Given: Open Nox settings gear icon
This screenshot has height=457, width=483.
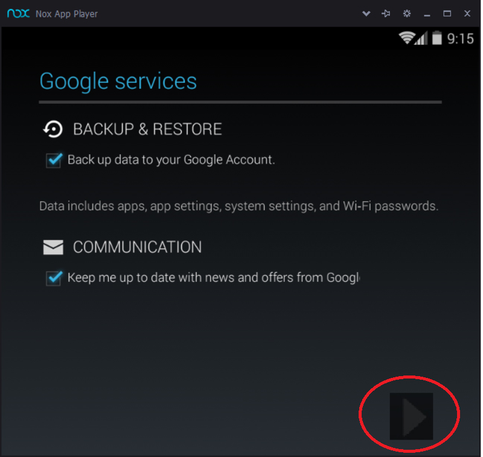Looking at the screenshot, I should click(408, 13).
